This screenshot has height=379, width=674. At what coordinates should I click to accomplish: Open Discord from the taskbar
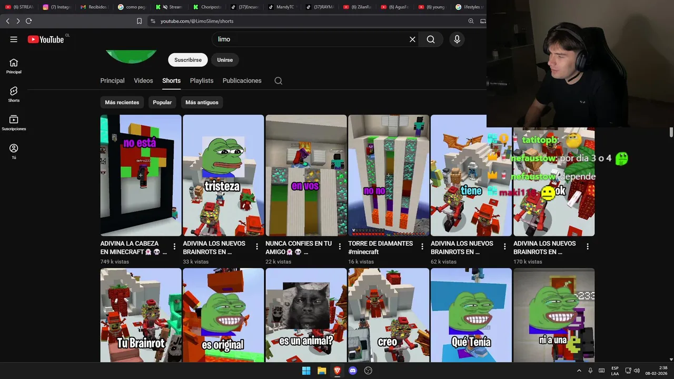coord(353,371)
